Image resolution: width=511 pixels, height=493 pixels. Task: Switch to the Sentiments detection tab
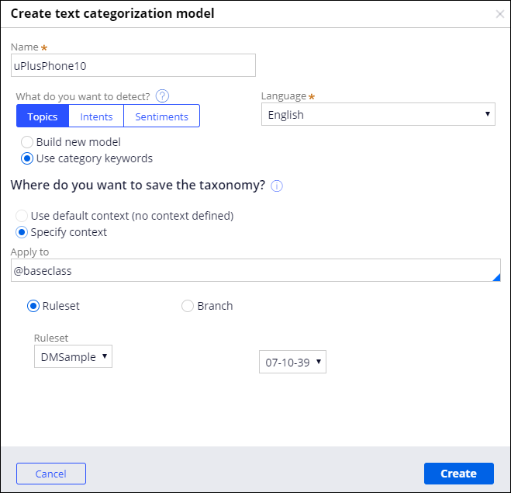[x=161, y=116]
